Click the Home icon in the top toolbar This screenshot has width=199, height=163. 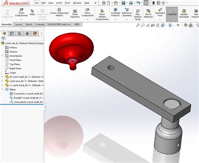[x=104, y=3]
